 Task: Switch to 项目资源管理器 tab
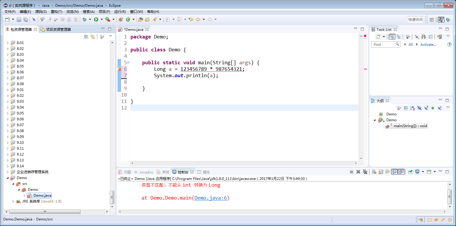pyautogui.click(x=56, y=29)
